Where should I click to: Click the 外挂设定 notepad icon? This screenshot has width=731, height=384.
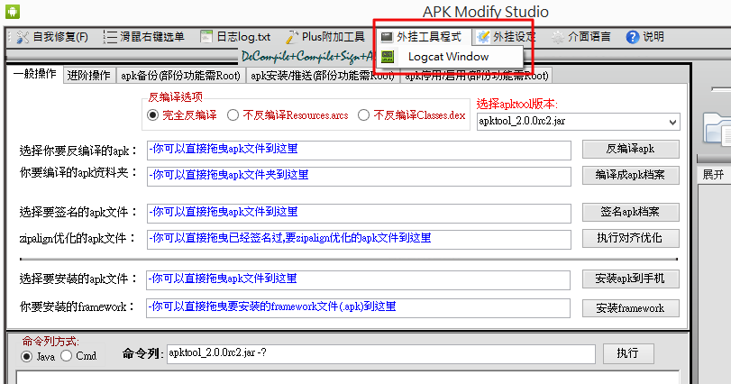click(483, 37)
